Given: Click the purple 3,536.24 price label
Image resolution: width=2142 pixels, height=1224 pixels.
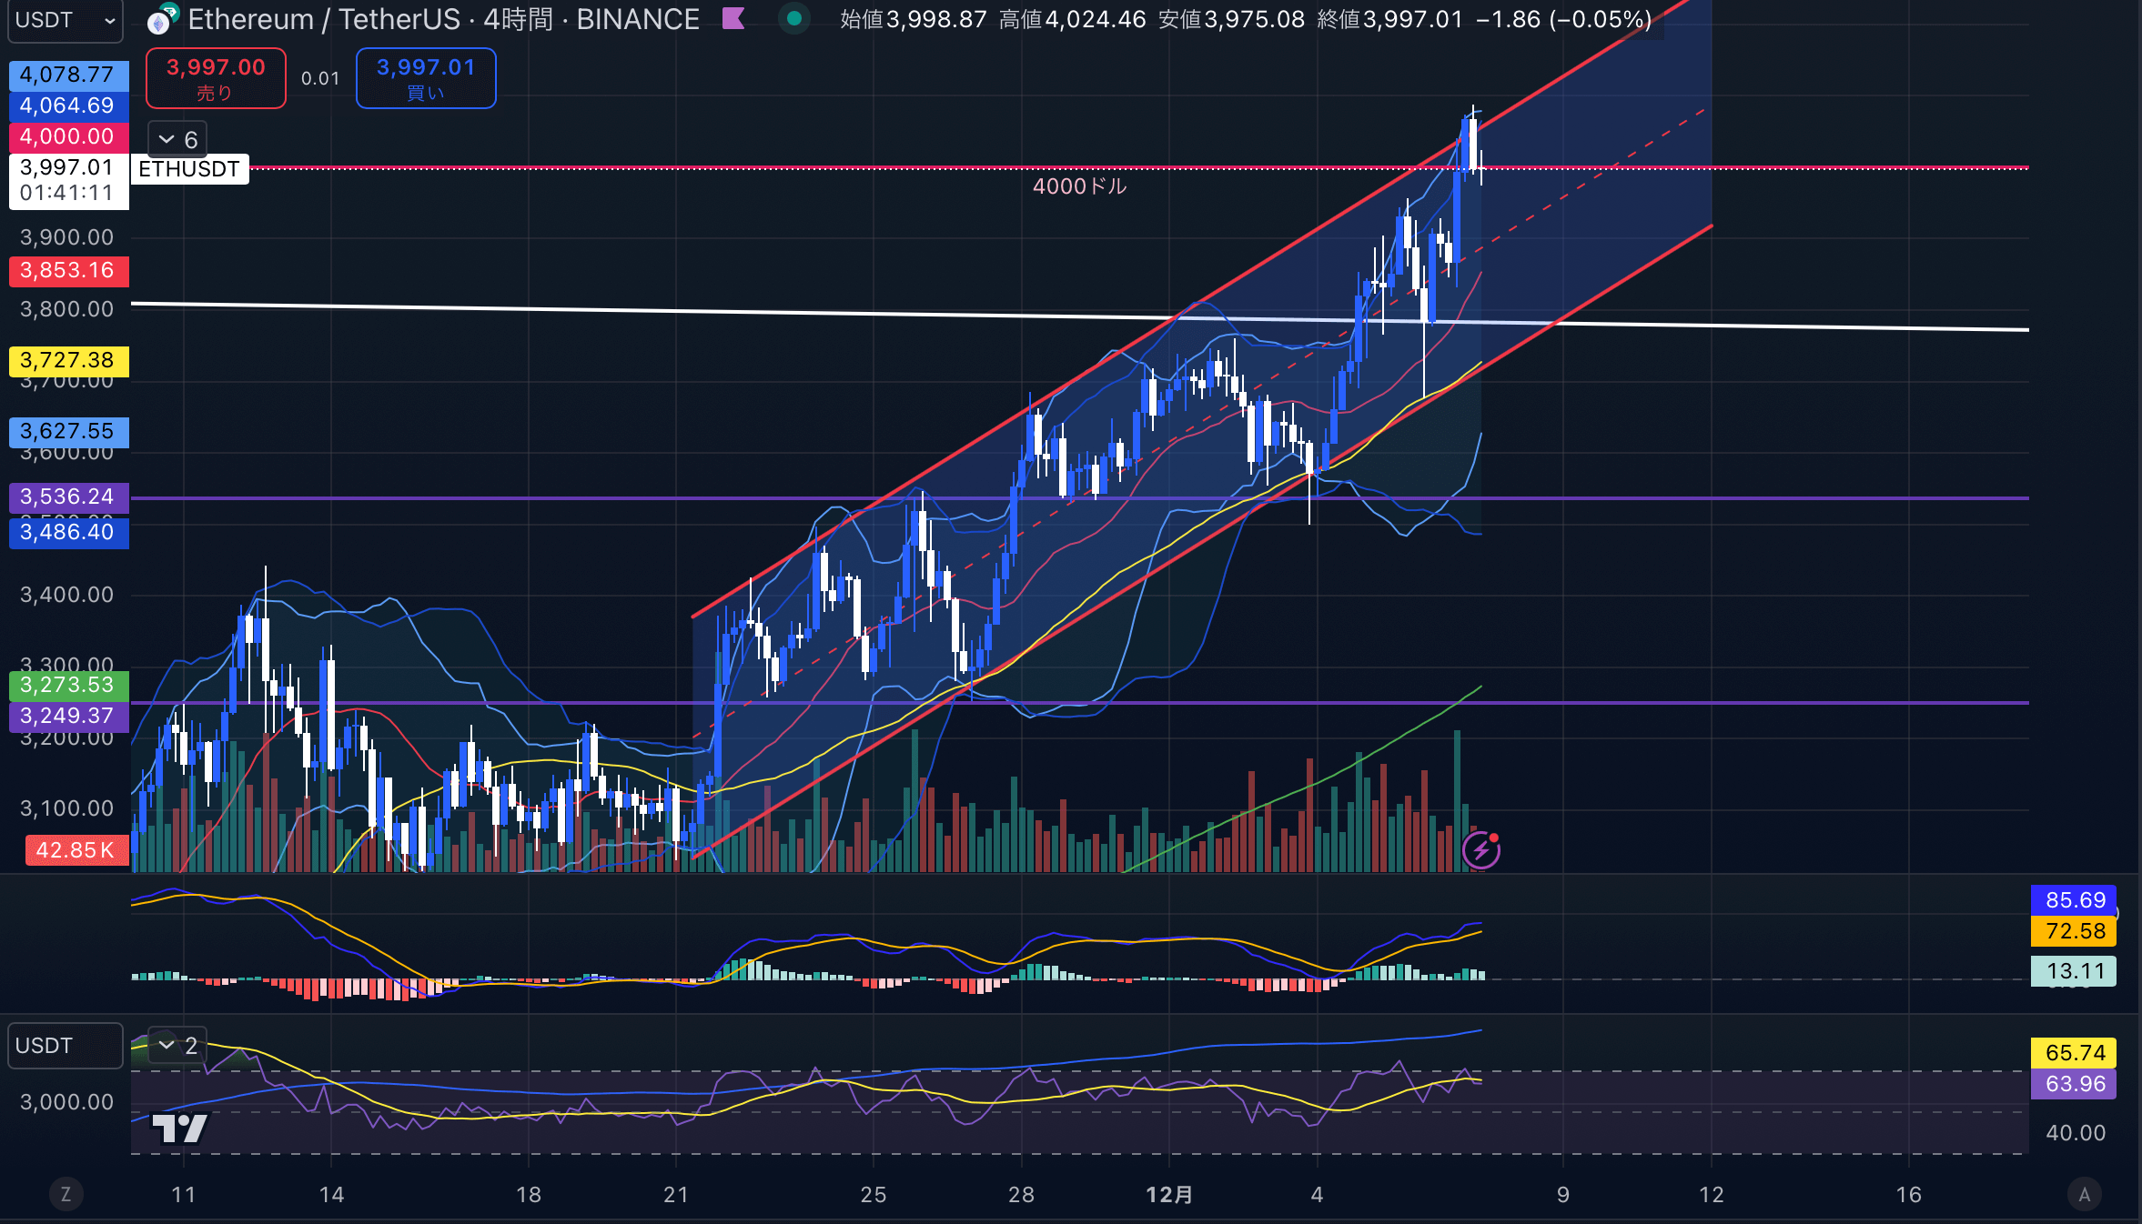Looking at the screenshot, I should click(68, 497).
